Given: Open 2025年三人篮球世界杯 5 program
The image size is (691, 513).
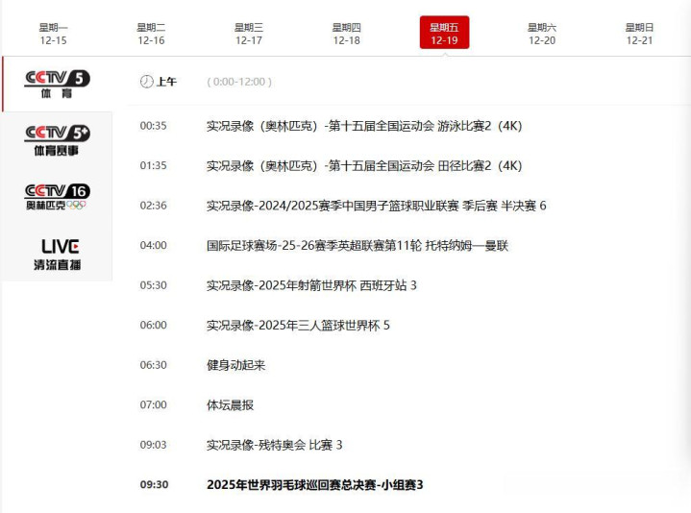Looking at the screenshot, I should 298,326.
